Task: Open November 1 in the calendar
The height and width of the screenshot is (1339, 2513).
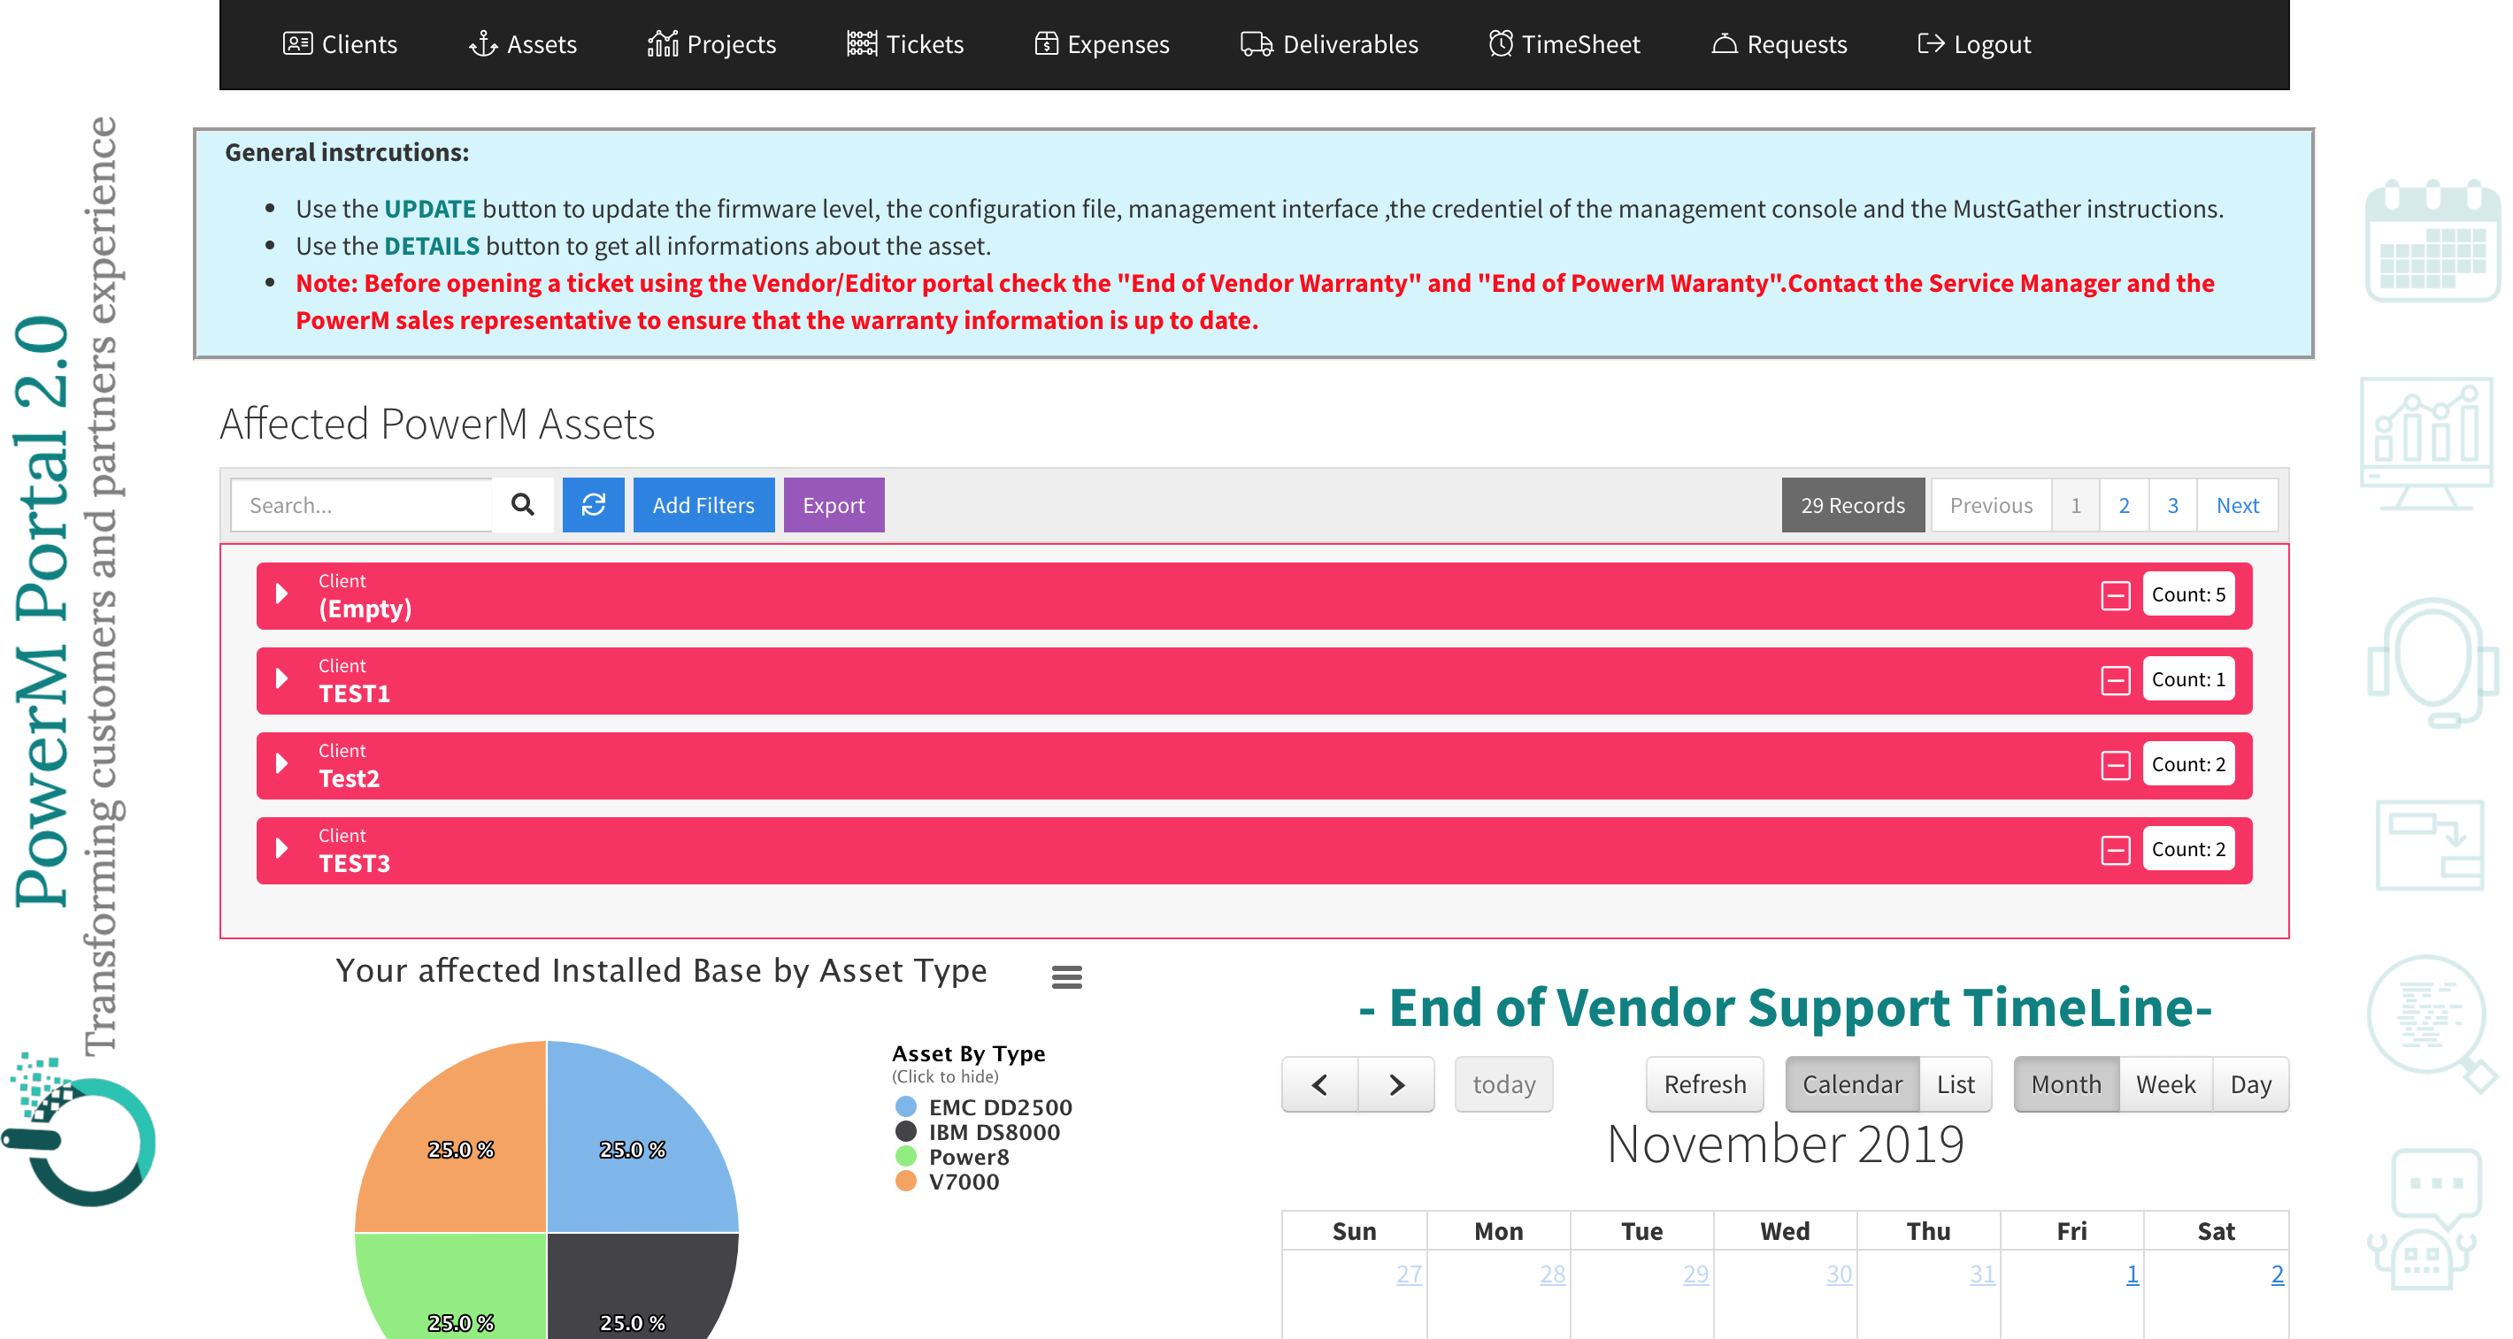Action: click(x=2132, y=1274)
